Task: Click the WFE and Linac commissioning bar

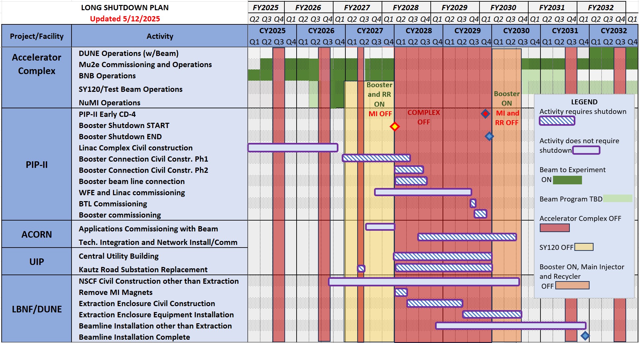Action: pyautogui.click(x=423, y=192)
